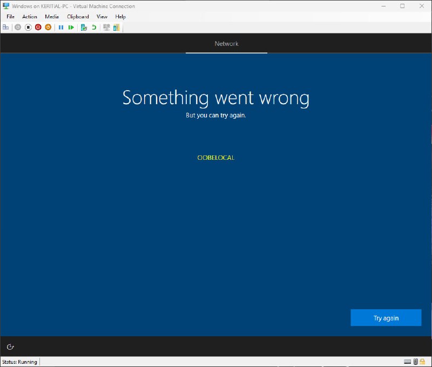Click the Try again button

coord(386,318)
